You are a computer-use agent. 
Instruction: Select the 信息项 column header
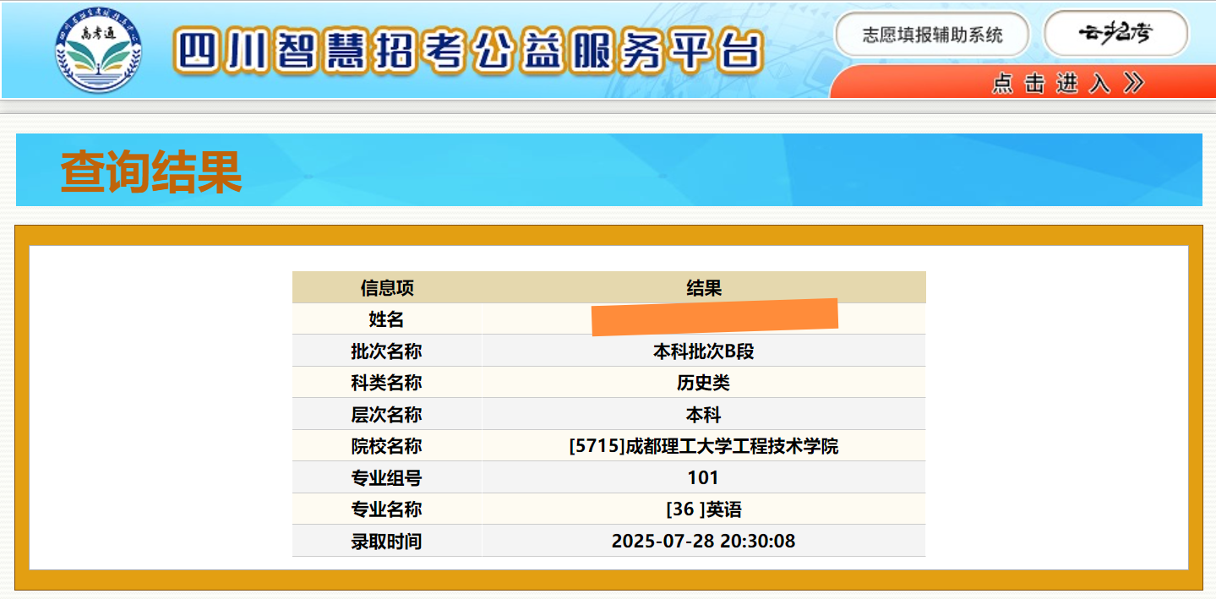(x=387, y=288)
